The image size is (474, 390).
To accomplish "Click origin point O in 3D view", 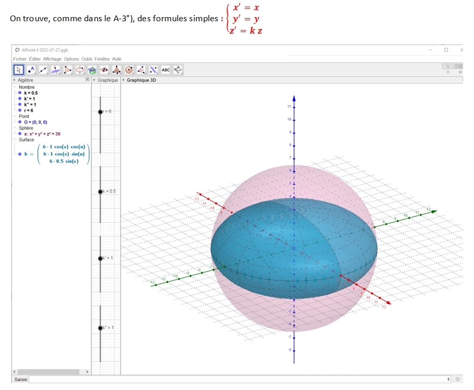I will (x=294, y=248).
